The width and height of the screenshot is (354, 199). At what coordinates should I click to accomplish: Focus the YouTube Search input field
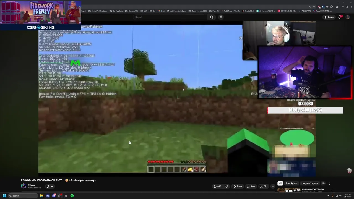click(170, 17)
